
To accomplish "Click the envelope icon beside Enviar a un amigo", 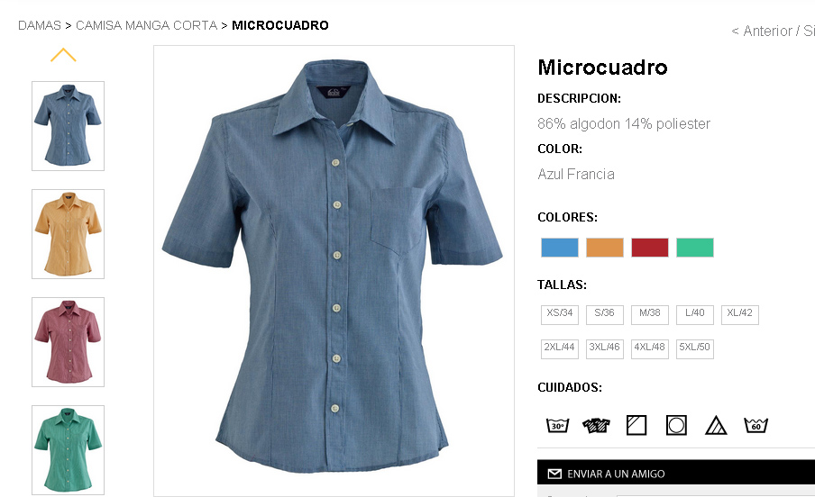I will click(554, 474).
